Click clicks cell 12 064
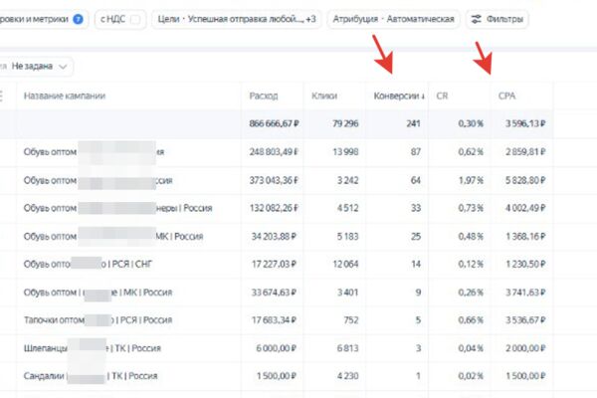The image size is (597, 398). [x=345, y=264]
